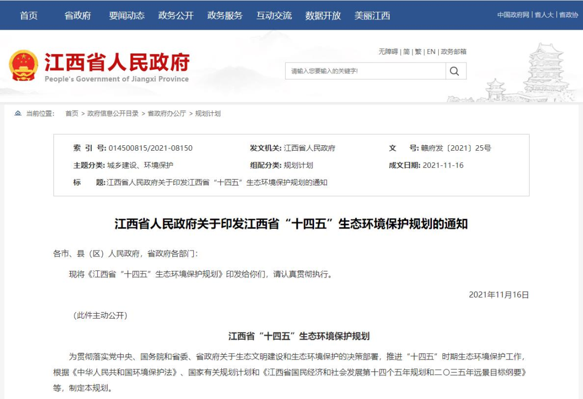Go to 首页 in top navigation
Image resolution: width=583 pixels, height=399 pixels.
click(29, 16)
